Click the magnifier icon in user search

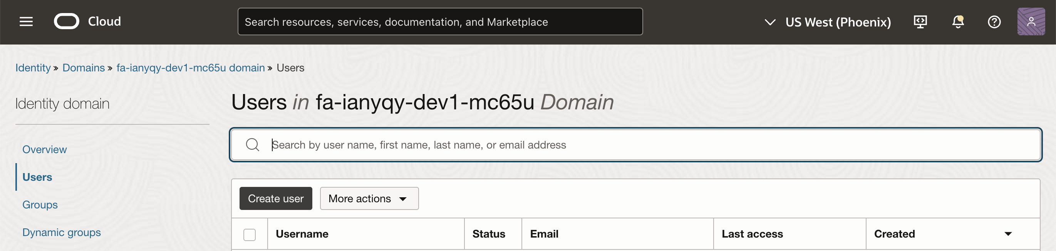click(253, 145)
